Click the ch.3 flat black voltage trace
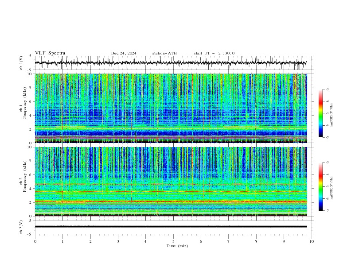Screen dimensions: 351x271 point(171,227)
